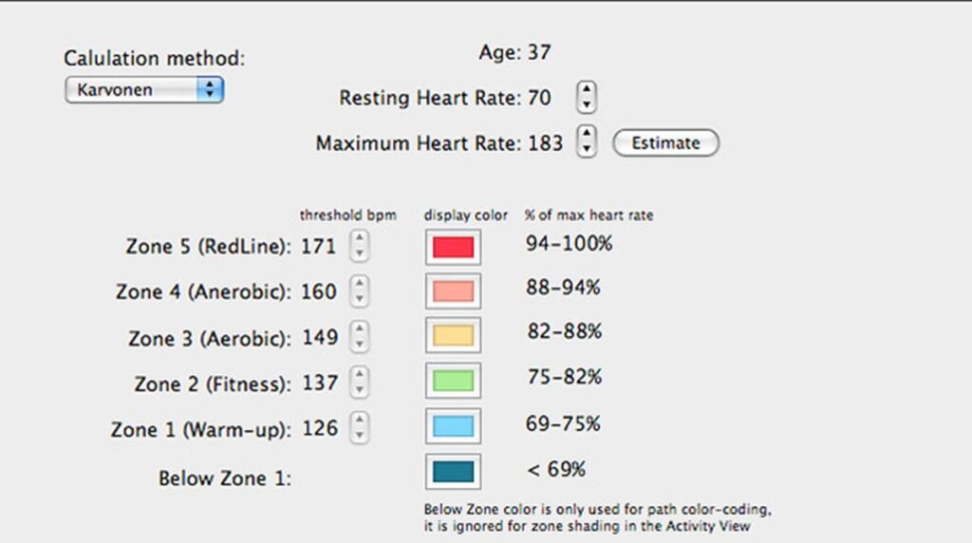Click the Maximum Heart Rate value 183
Screen dimensions: 972x543
click(x=545, y=143)
